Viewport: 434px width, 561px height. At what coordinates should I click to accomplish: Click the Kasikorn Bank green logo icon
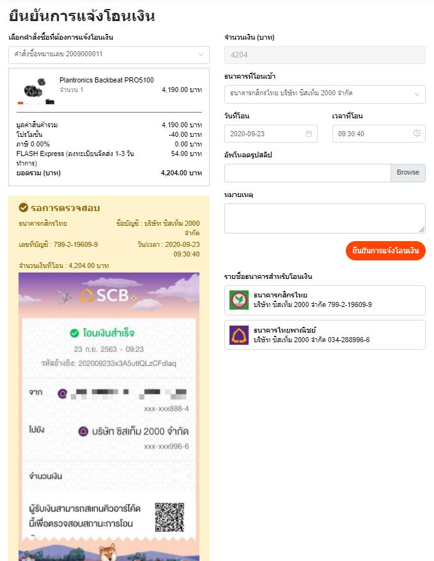point(239,300)
